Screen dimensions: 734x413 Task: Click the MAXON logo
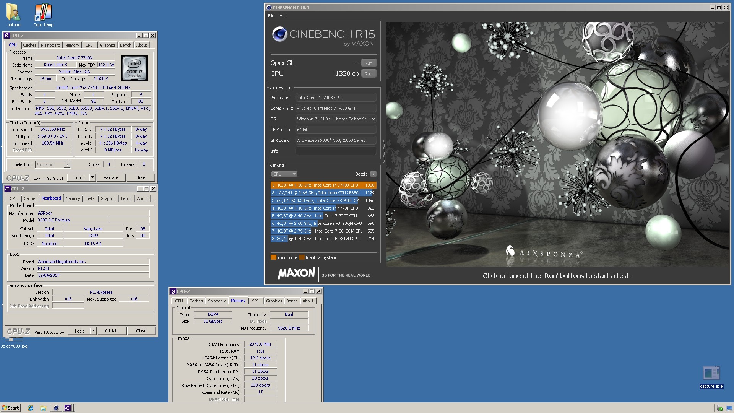tap(296, 273)
